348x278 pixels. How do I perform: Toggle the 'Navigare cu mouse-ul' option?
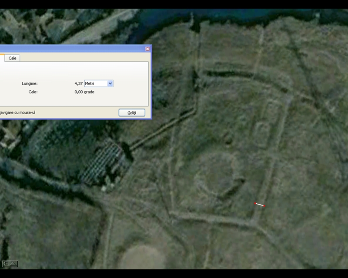17,113
